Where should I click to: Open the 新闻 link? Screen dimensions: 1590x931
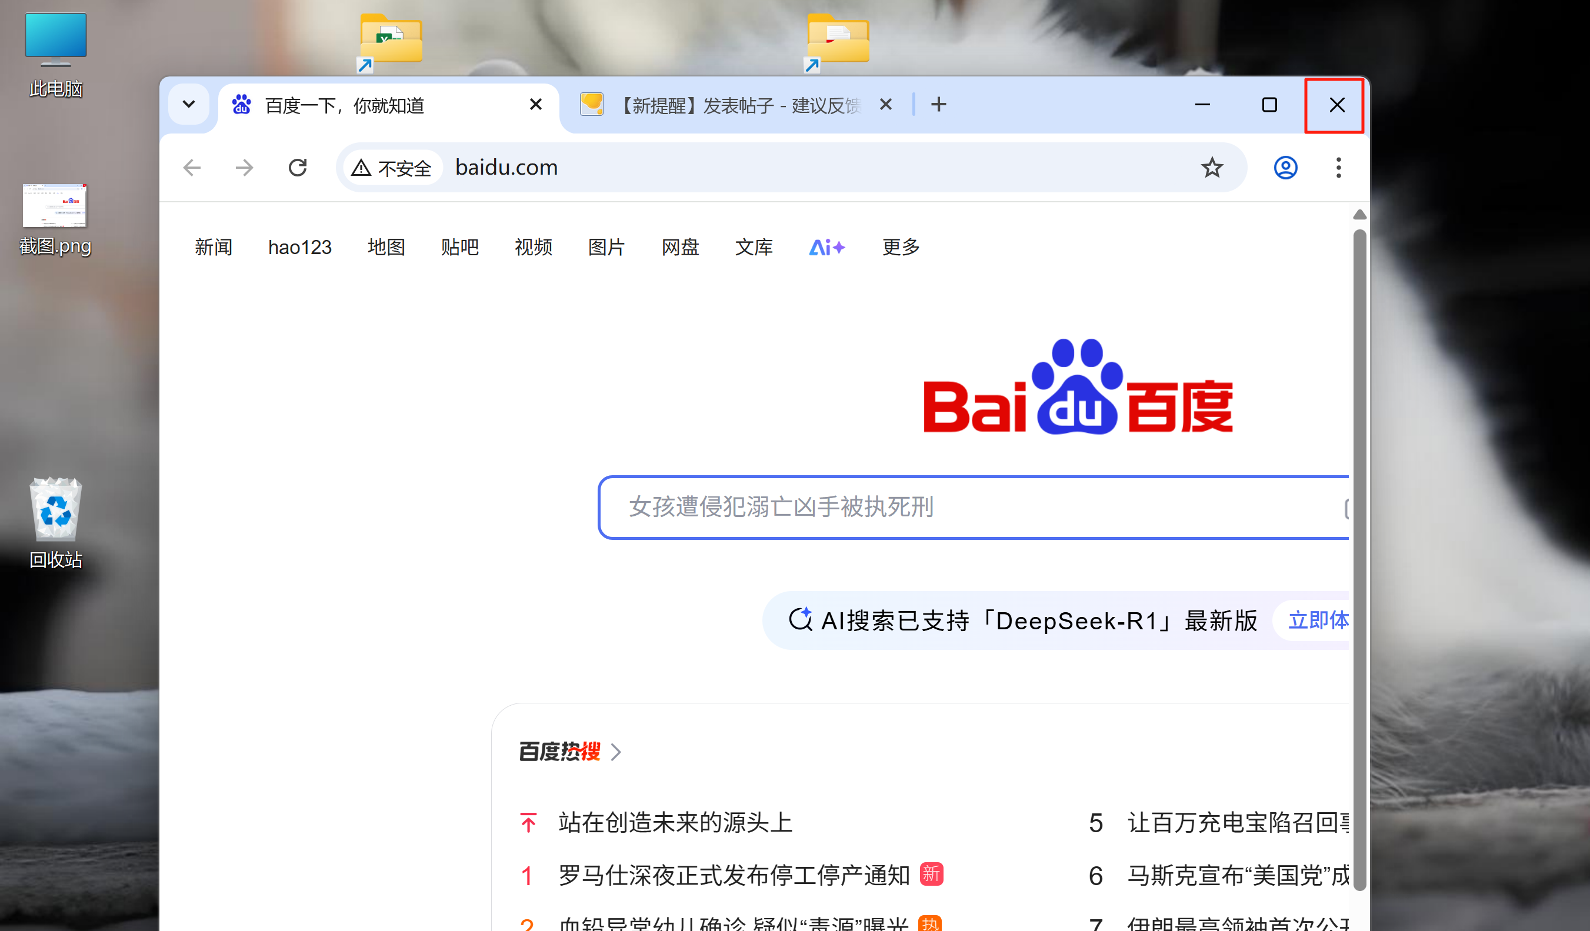click(x=214, y=247)
